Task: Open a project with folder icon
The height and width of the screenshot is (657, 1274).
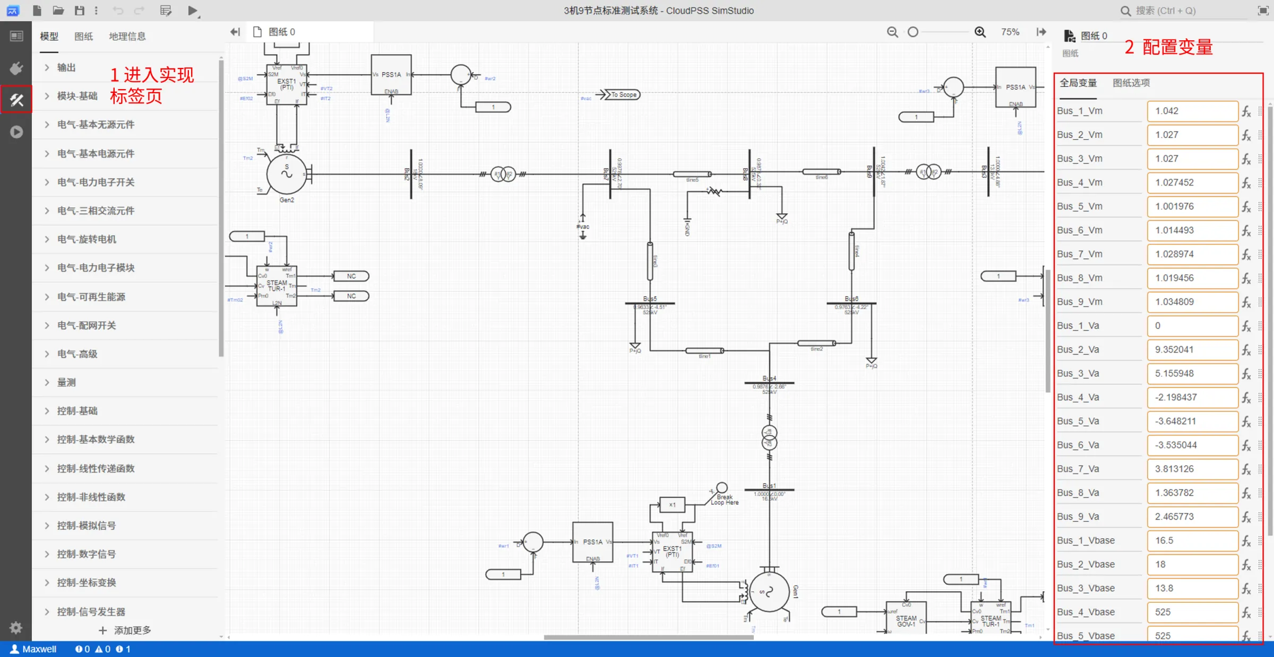Action: pos(58,11)
